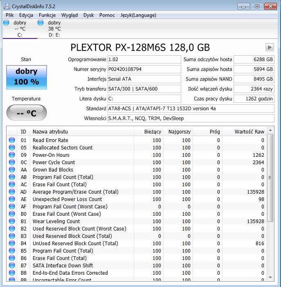Image resolution: width=281 pixels, height=287 pixels.
Task: Click status orb of Power-On Hours row
Action: pyautogui.click(x=12, y=155)
